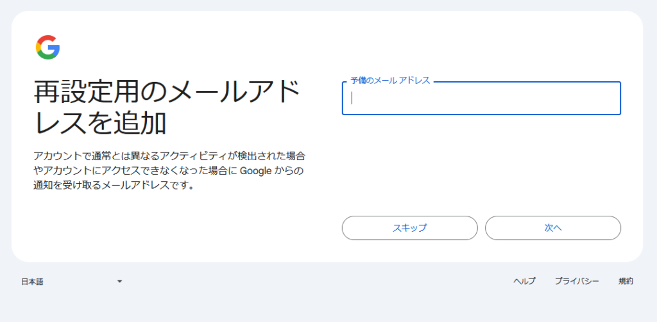Click the 次へ button
Image resolution: width=657 pixels, height=322 pixels.
552,228
